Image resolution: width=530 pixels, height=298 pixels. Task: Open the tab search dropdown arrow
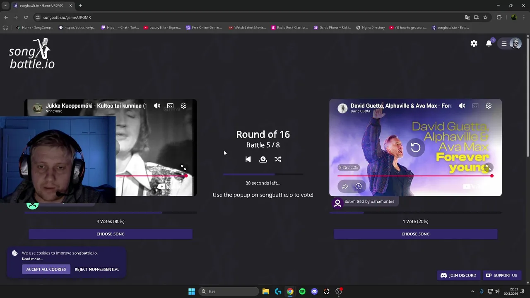coord(5,5)
